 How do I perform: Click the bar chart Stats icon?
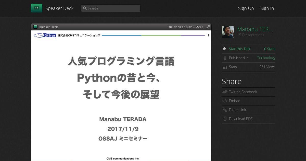pos(225,67)
